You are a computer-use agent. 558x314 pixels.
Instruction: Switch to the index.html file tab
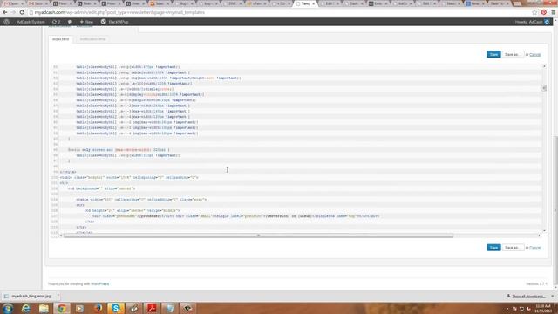coord(60,39)
